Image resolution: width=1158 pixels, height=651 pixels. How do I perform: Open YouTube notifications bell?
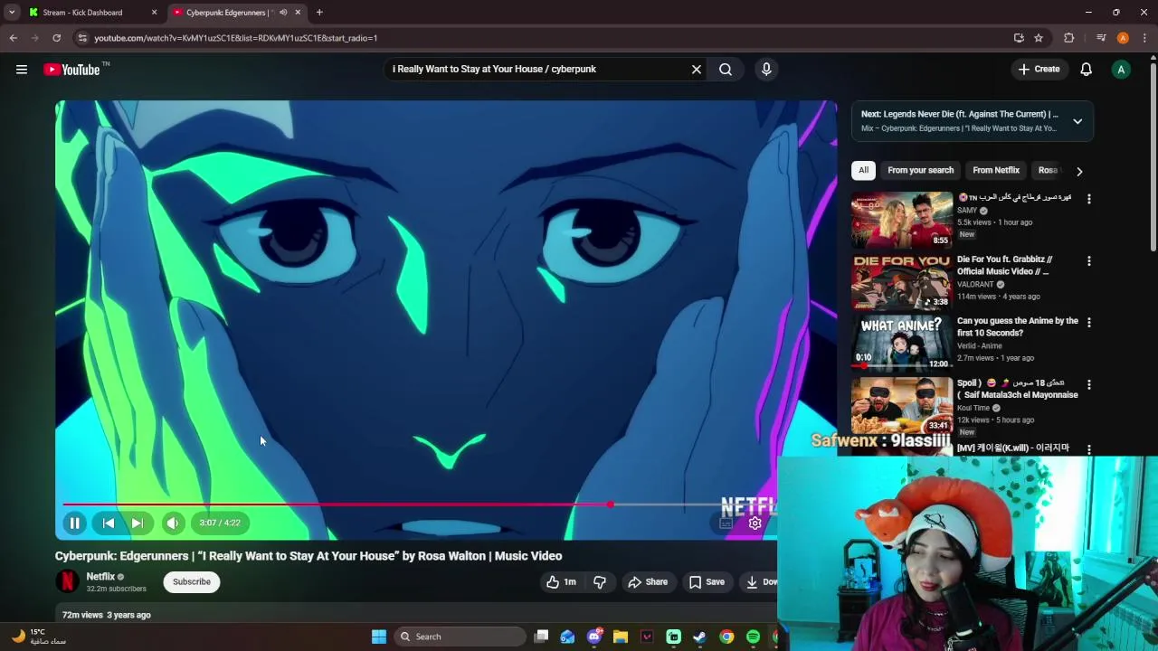pos(1087,69)
